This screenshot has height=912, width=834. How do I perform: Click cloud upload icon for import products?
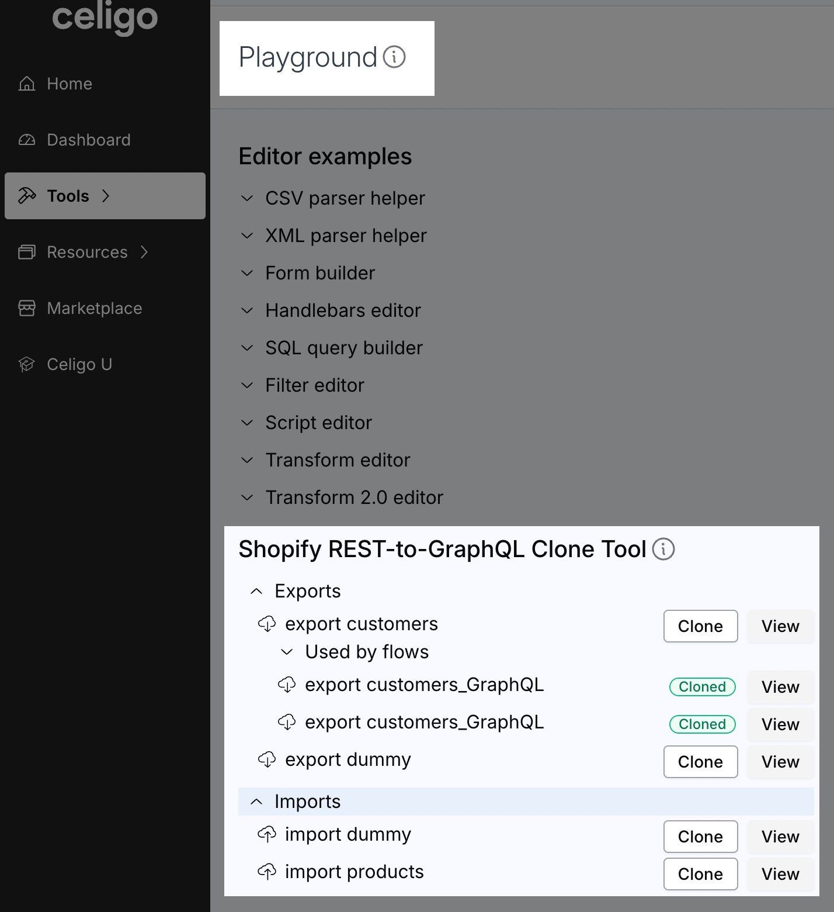pos(267,872)
